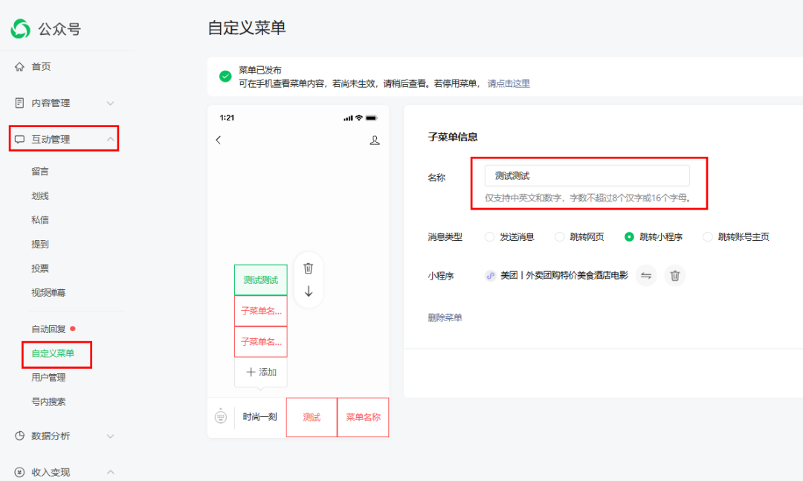The height and width of the screenshot is (481, 803).
Task: Click the down arrow to move submenu
Action: click(x=309, y=291)
